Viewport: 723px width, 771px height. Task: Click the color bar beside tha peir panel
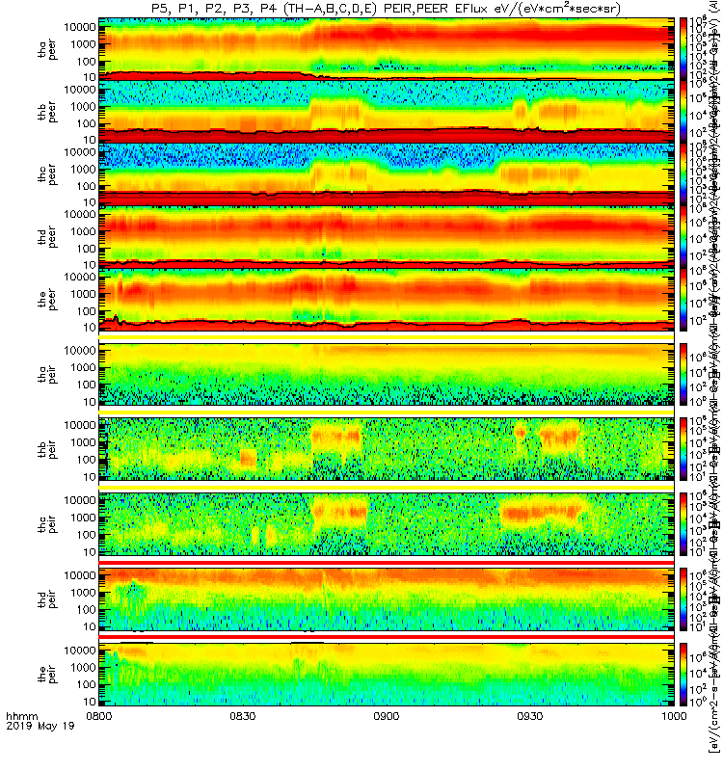[683, 374]
